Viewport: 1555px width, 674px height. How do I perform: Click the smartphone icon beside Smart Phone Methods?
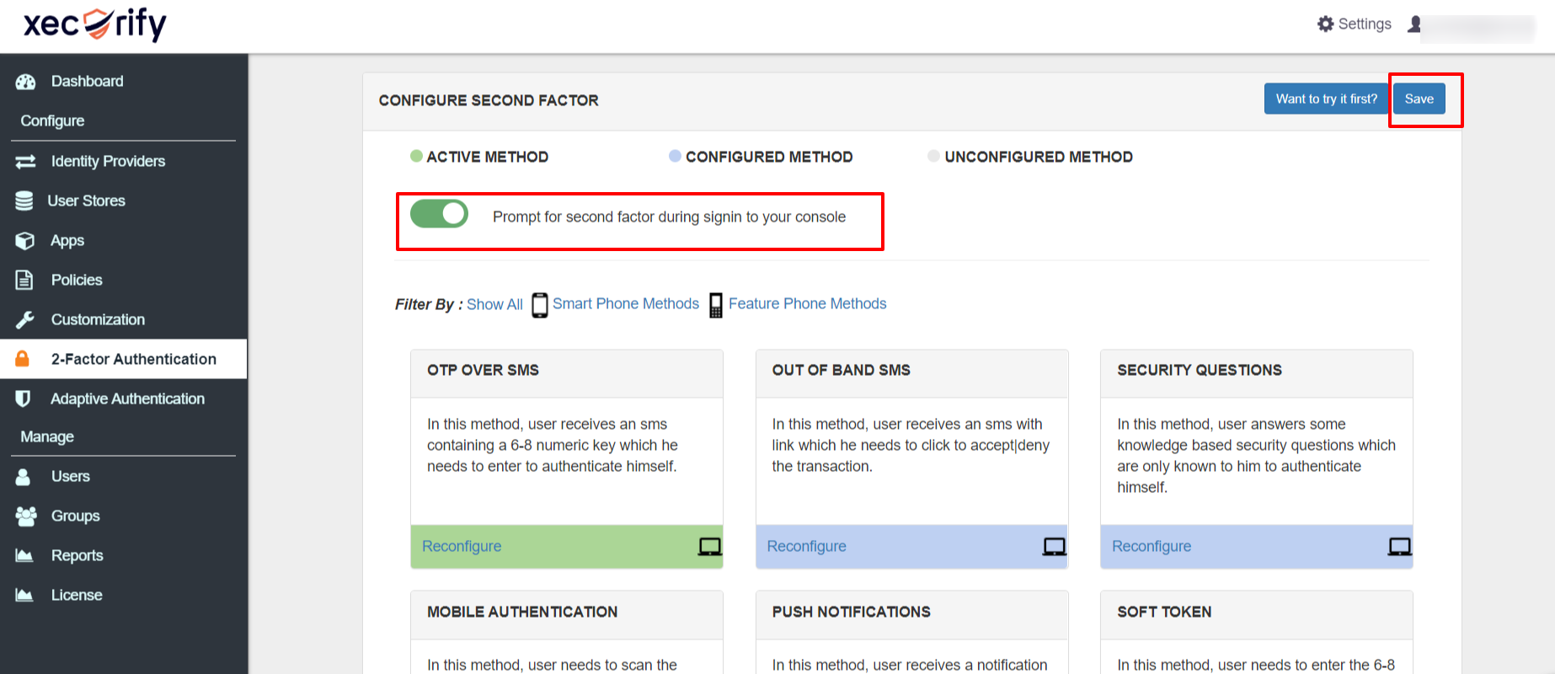pos(540,304)
